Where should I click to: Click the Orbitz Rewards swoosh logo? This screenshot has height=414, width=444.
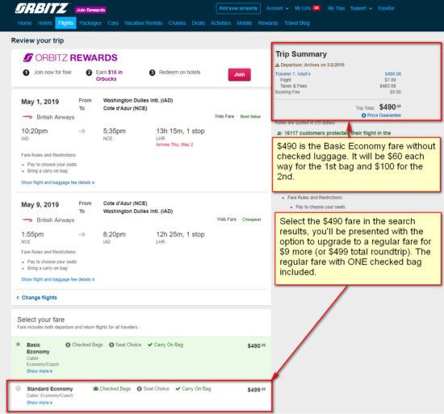pos(28,57)
